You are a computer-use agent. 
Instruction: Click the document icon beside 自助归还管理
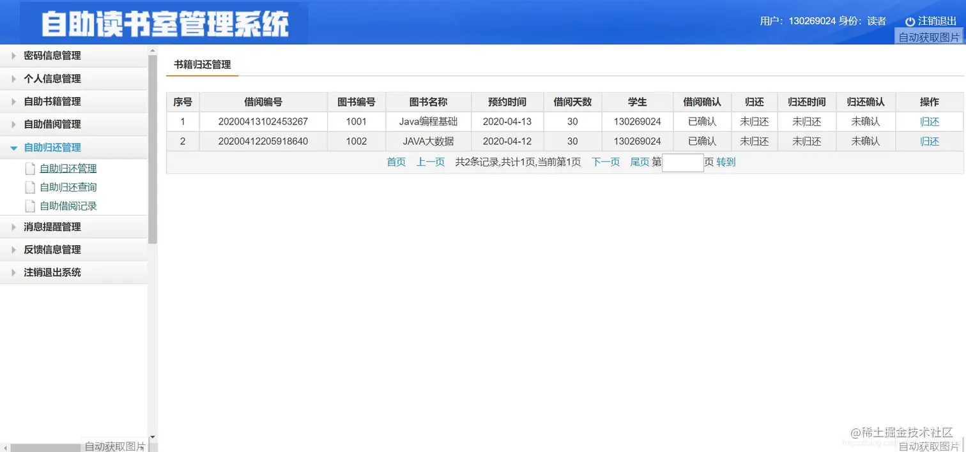30,168
